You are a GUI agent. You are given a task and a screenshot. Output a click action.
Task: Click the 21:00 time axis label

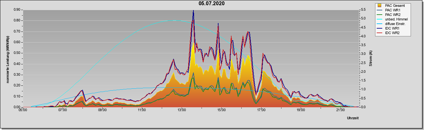[x=340, y=110]
